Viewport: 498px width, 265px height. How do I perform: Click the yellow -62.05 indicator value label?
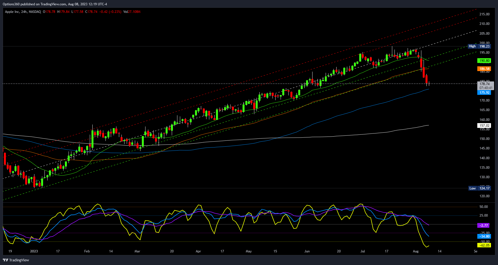point(484,245)
